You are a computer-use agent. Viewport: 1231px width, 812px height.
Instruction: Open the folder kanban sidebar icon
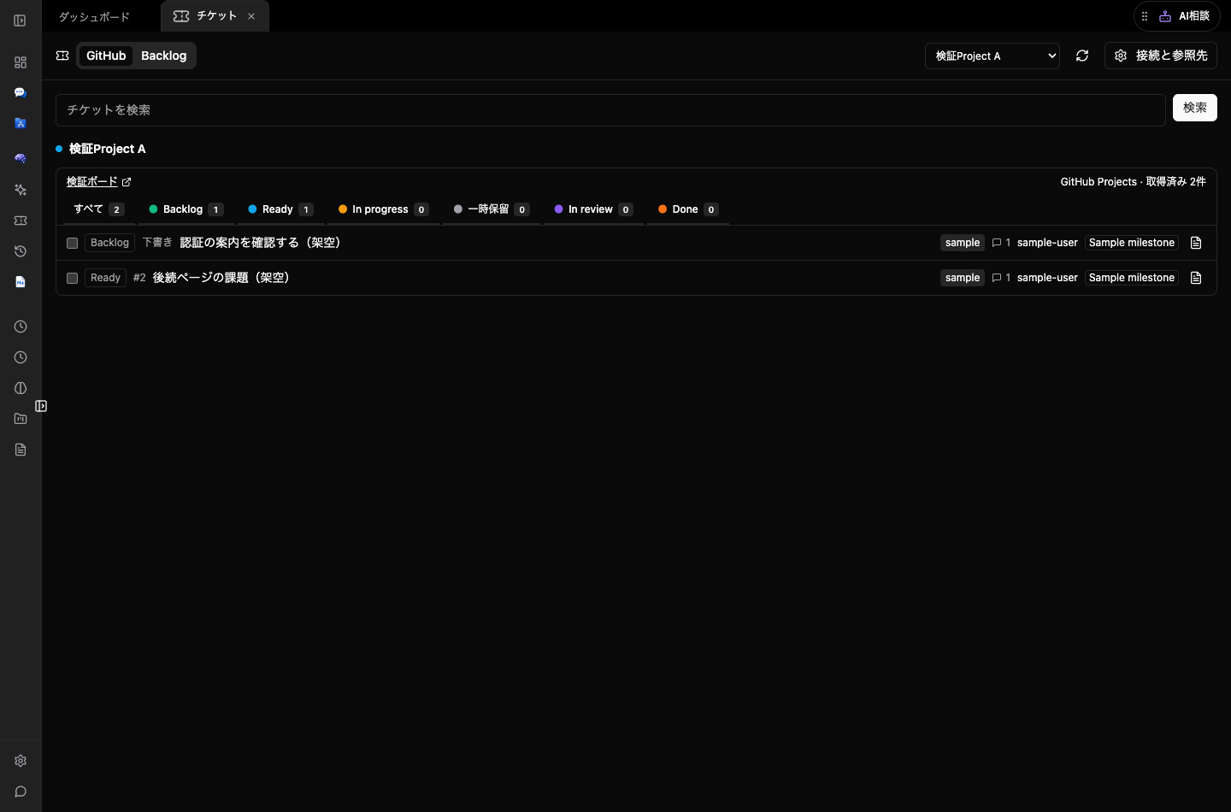tap(21, 419)
